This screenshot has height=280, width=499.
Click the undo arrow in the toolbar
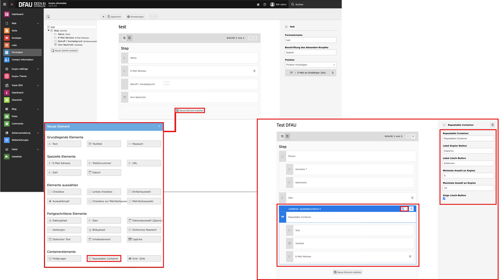pyautogui.click(x=151, y=17)
